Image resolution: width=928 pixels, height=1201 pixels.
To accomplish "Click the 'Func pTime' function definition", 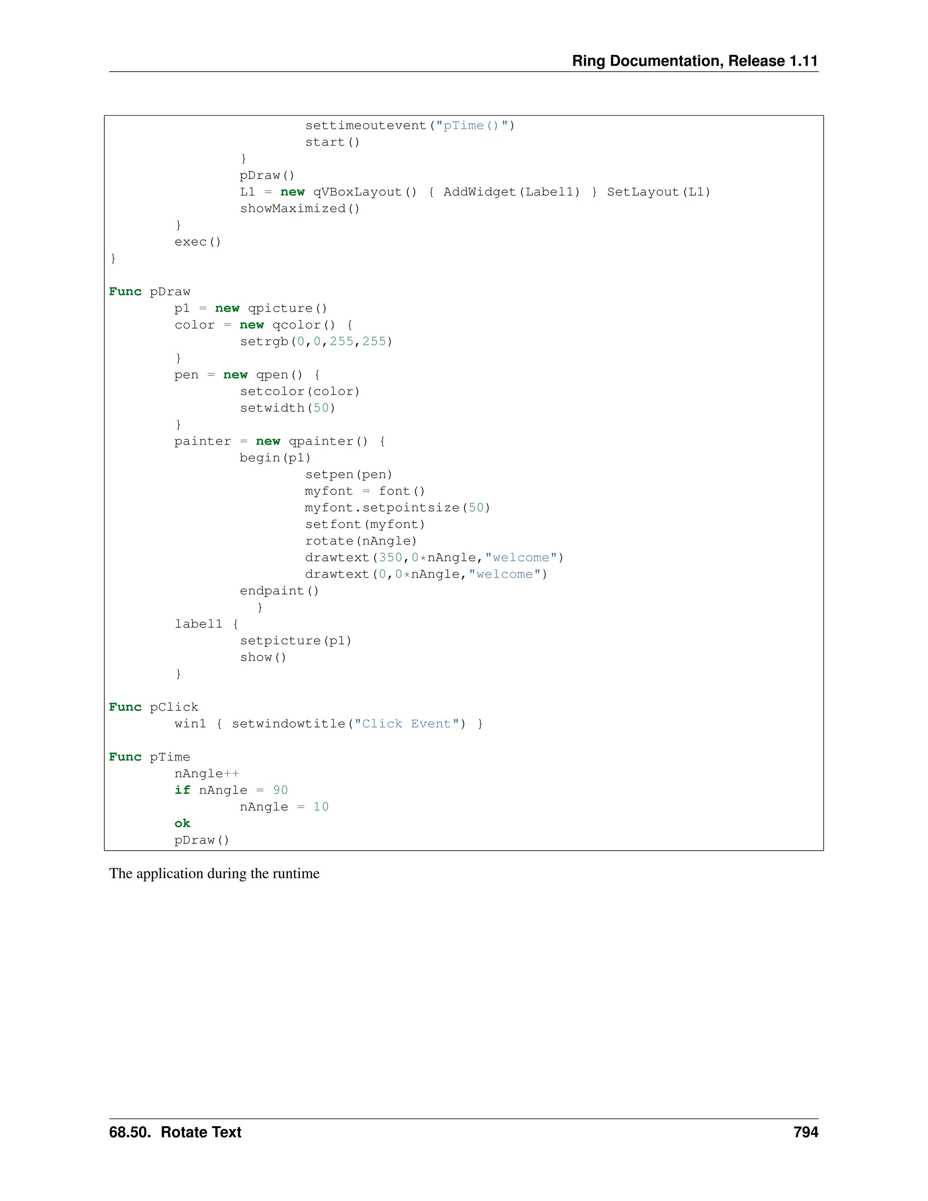I will coord(150,757).
